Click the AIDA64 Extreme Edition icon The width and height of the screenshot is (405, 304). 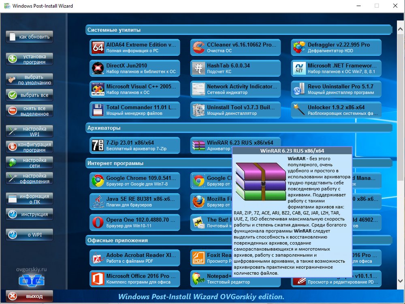pos(98,48)
